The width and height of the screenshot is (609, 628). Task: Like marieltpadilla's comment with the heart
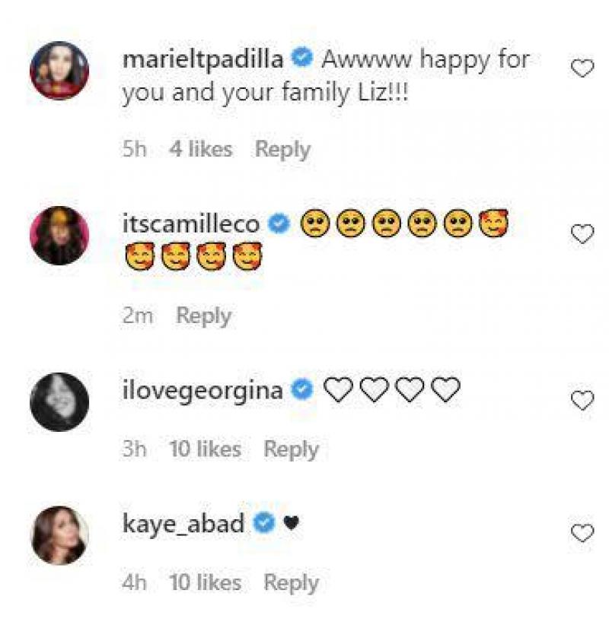pyautogui.click(x=582, y=69)
